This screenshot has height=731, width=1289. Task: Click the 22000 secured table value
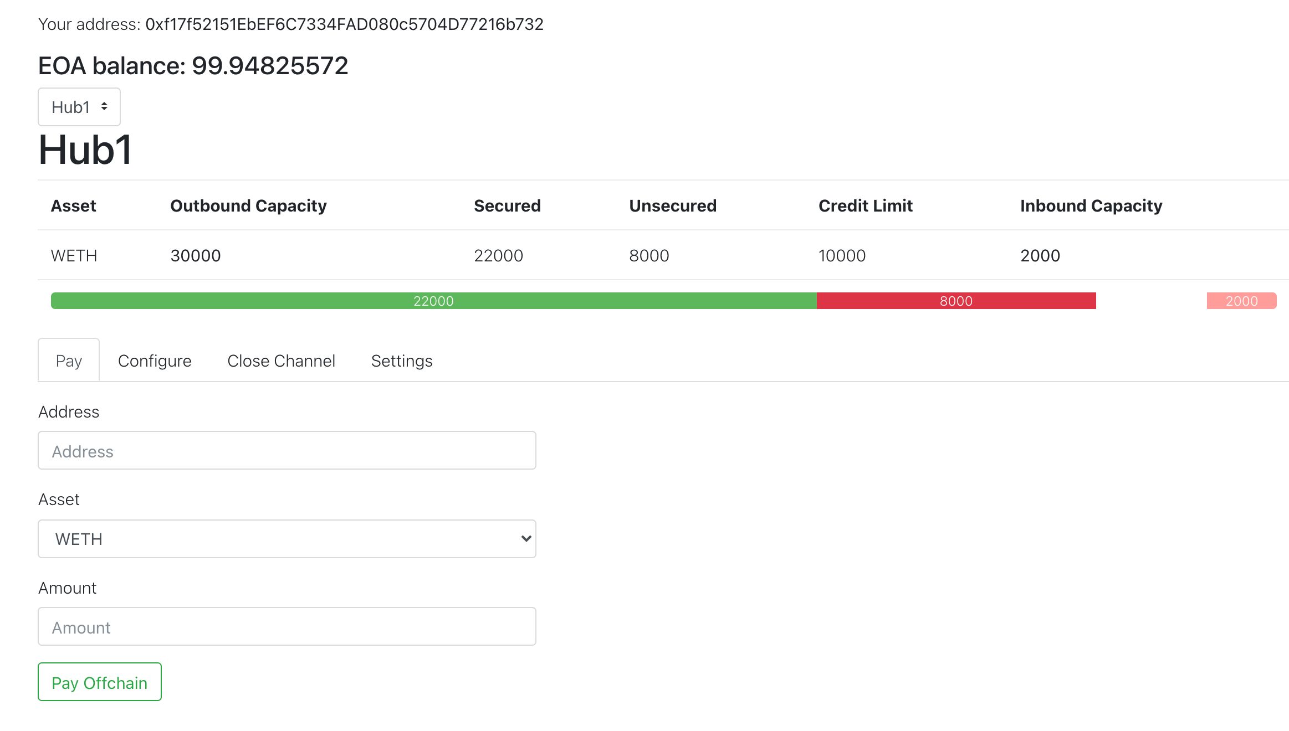coord(498,255)
